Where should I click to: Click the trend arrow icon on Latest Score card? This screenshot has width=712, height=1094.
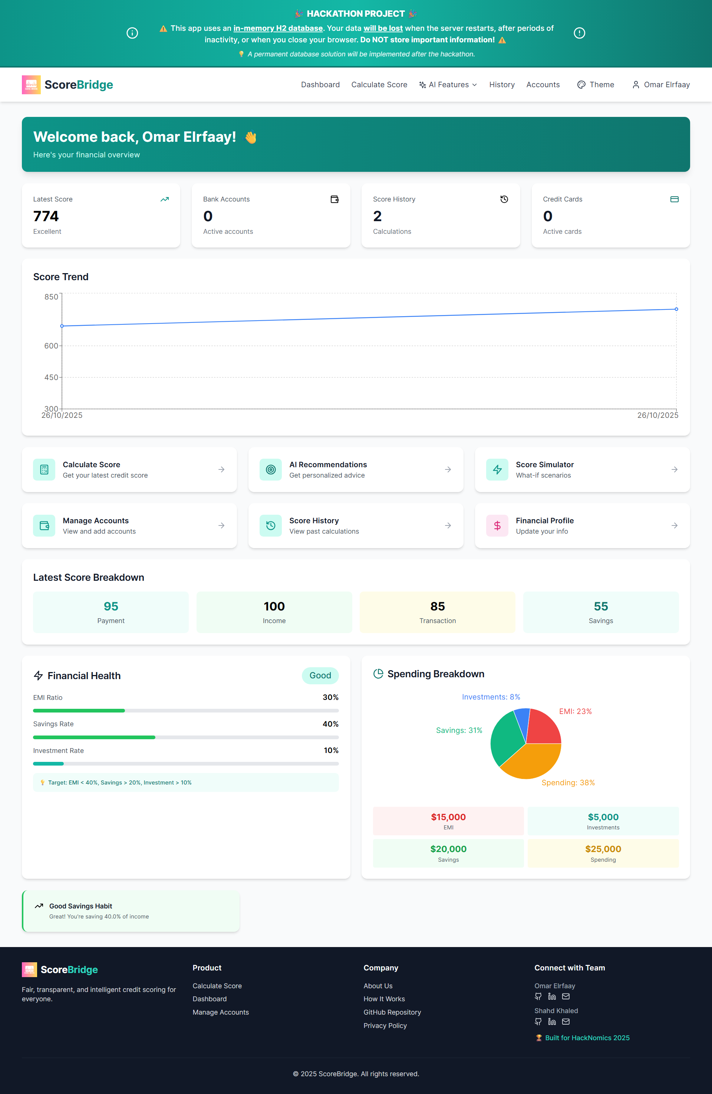click(164, 199)
